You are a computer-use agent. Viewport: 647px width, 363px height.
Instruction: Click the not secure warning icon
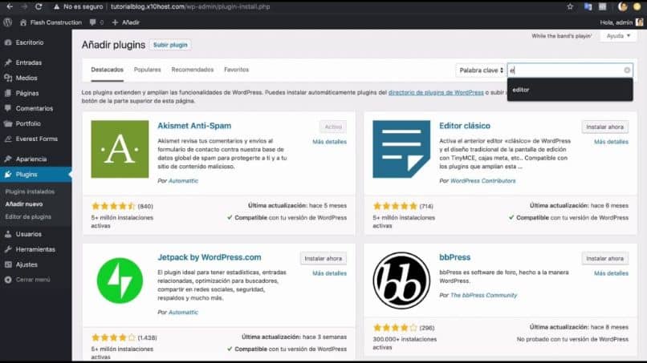point(56,6)
